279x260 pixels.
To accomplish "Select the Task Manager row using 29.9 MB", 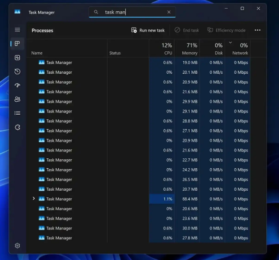I will (138, 101).
